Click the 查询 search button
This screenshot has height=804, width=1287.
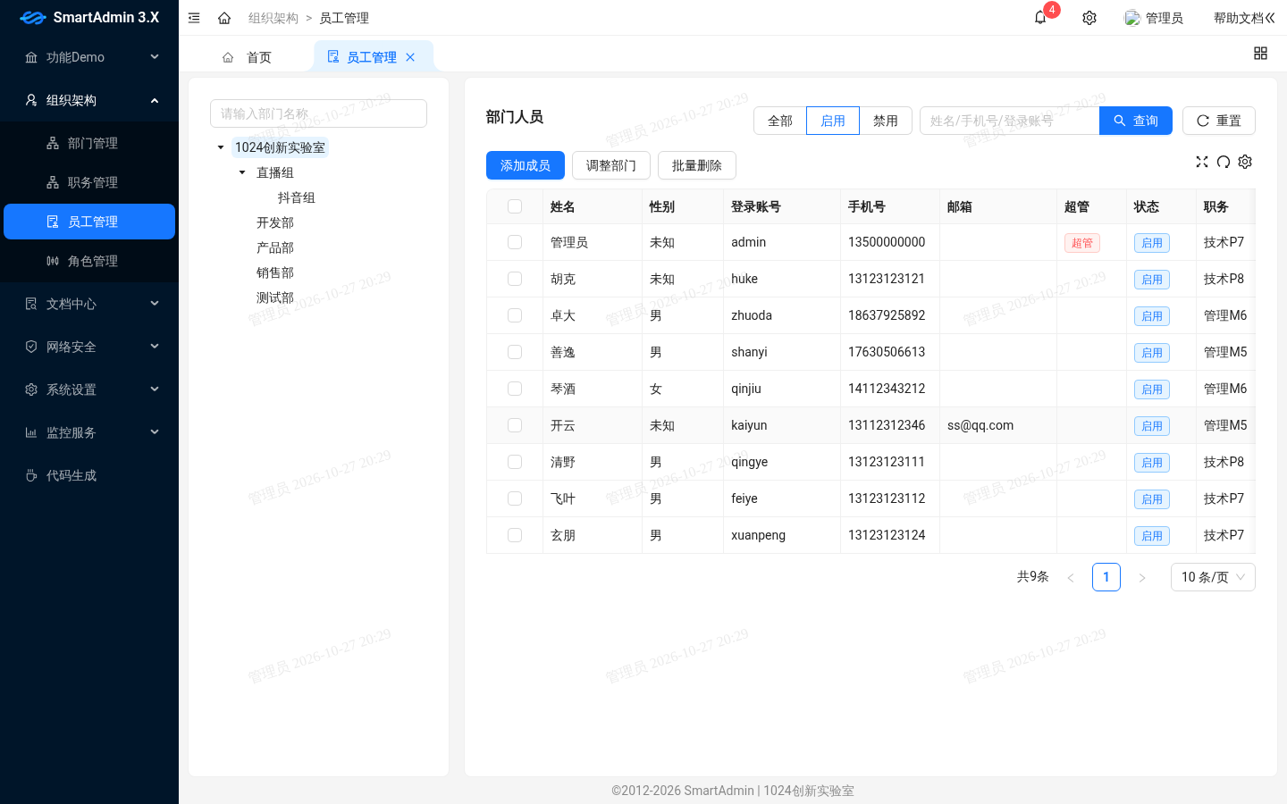(x=1136, y=121)
